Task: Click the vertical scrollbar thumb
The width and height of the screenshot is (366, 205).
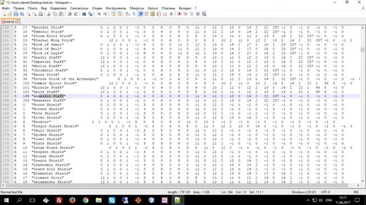Action: pyautogui.click(x=362, y=50)
